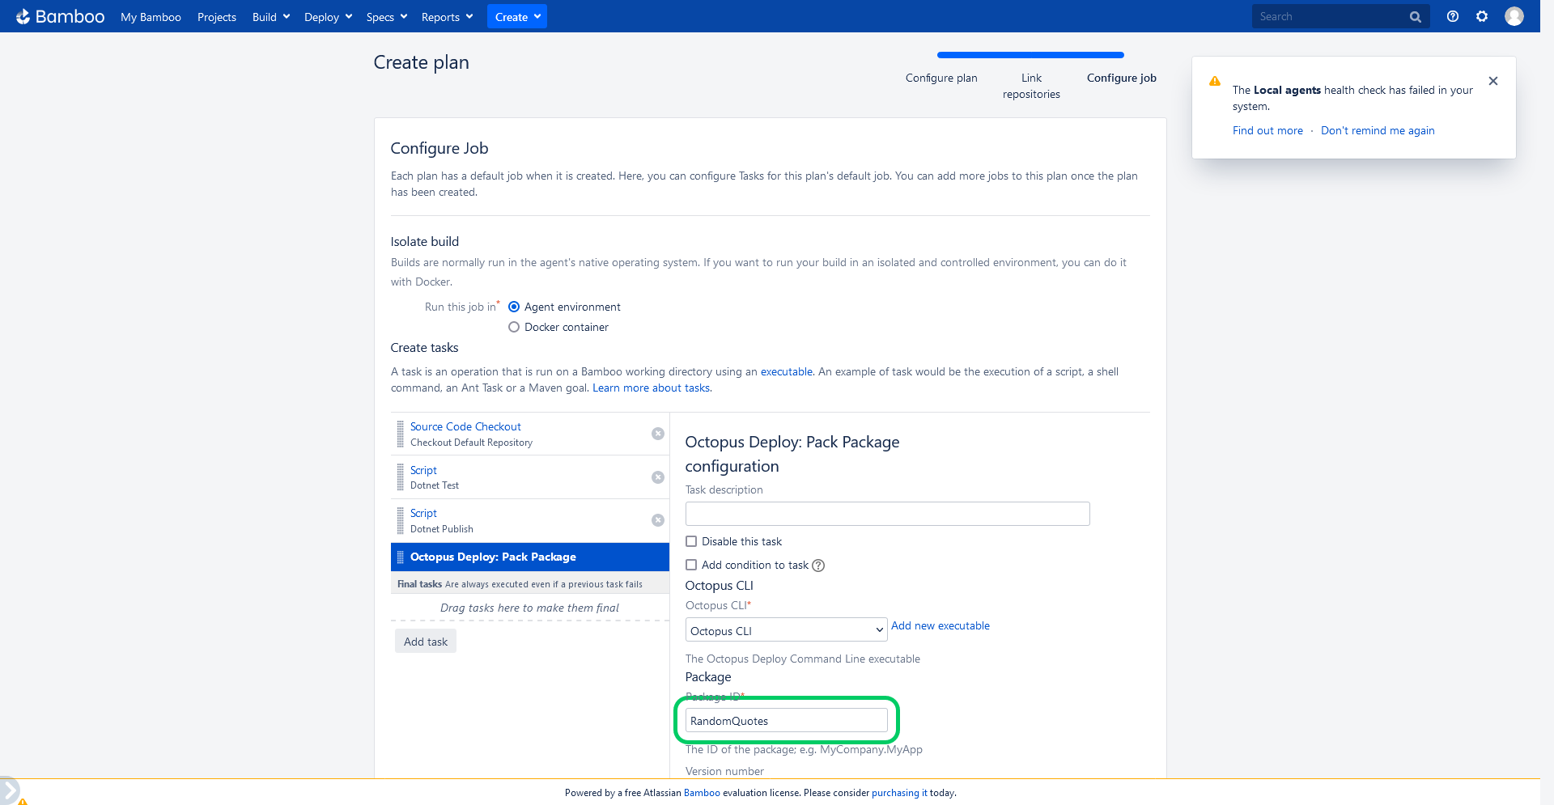This screenshot has width=1554, height=805.
Task: Click the drag handle of Dotnet Publish task
Action: click(x=400, y=520)
